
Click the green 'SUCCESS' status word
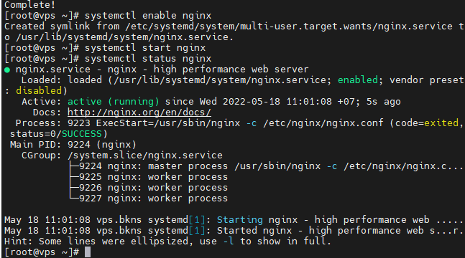tap(81, 134)
